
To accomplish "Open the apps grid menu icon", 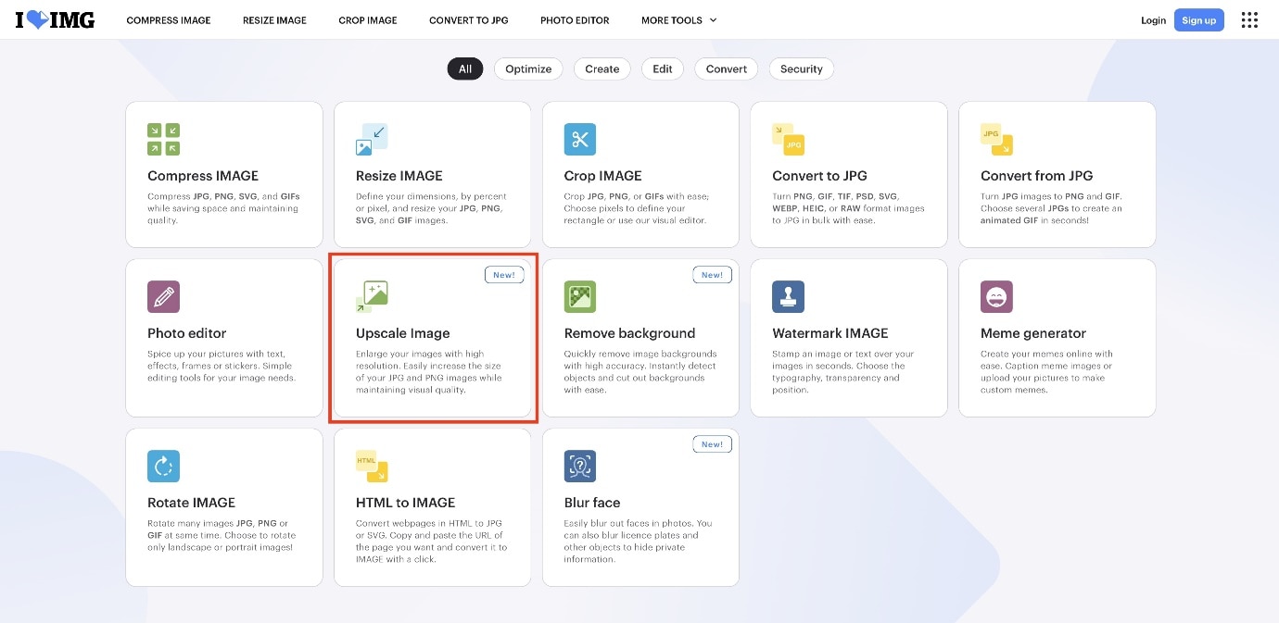I will tap(1249, 20).
